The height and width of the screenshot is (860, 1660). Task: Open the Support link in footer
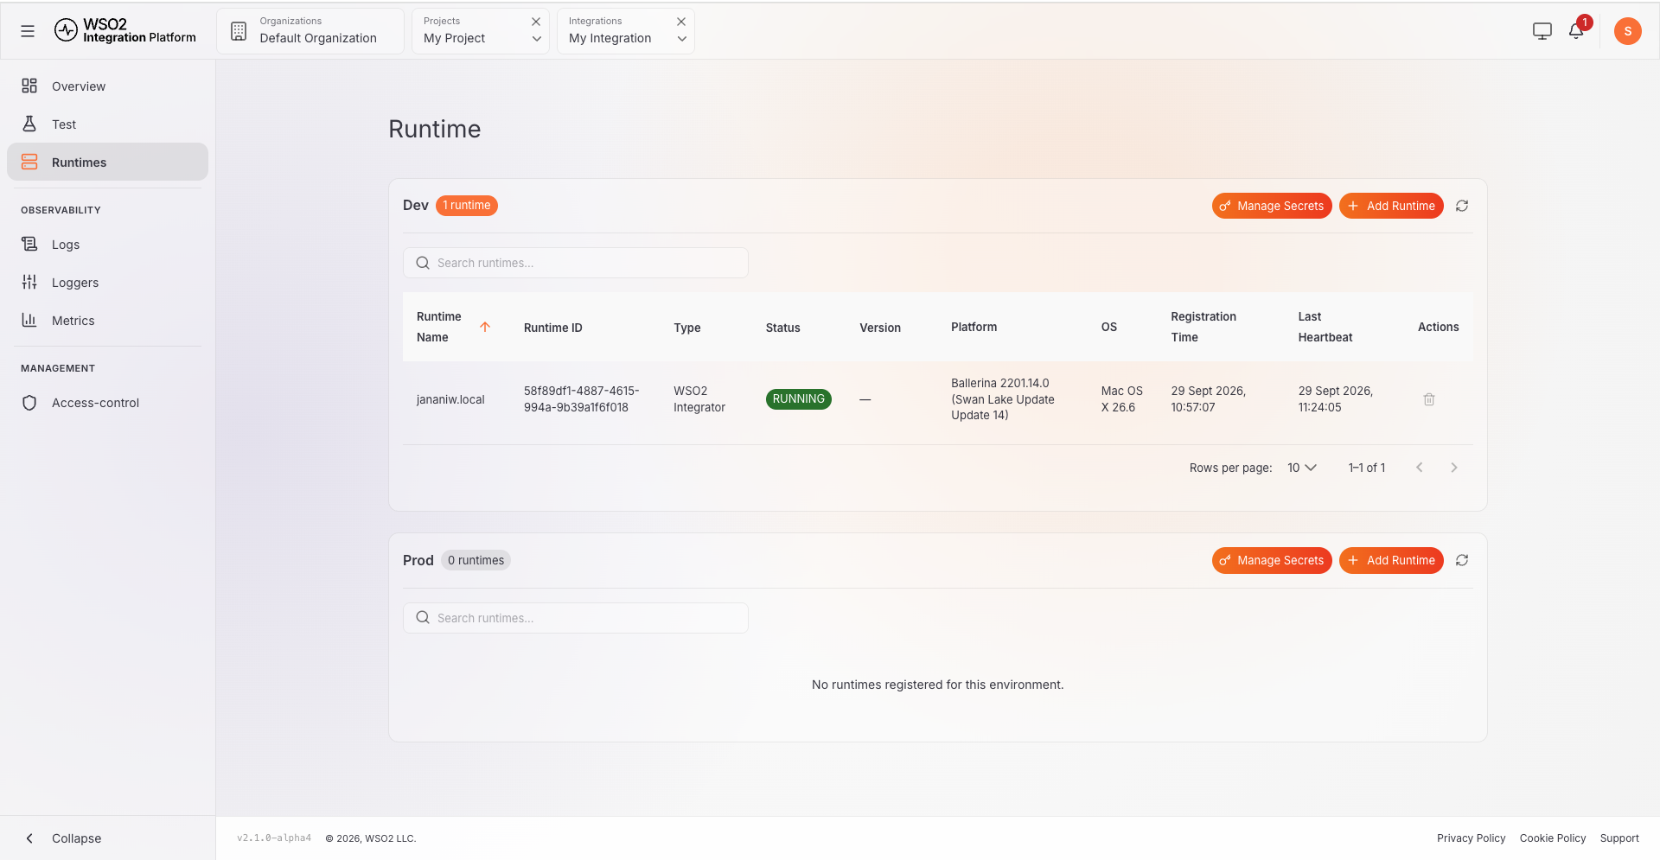point(1619,838)
